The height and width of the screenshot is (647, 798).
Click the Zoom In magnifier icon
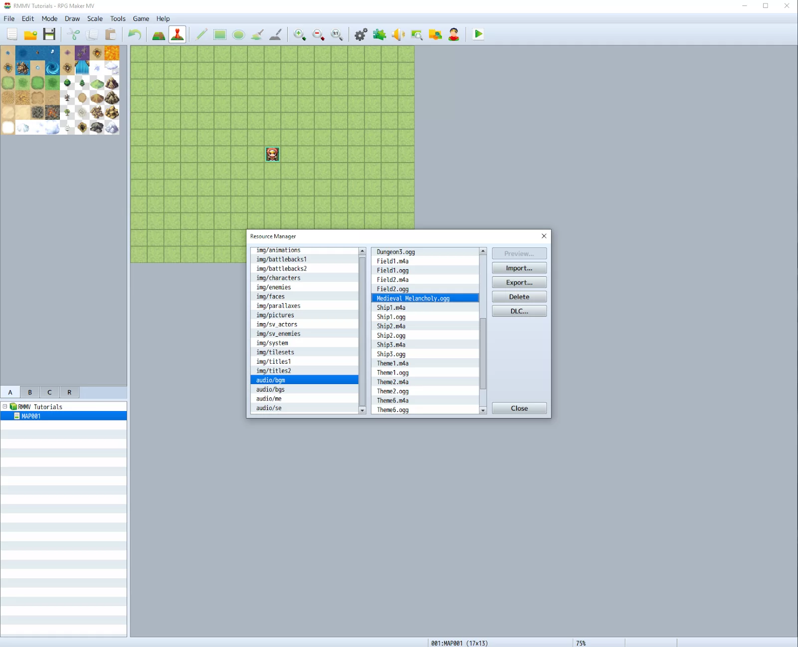point(300,34)
